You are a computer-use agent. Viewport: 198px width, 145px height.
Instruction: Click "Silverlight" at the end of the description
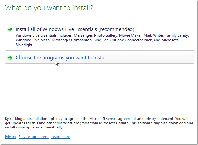24,45
